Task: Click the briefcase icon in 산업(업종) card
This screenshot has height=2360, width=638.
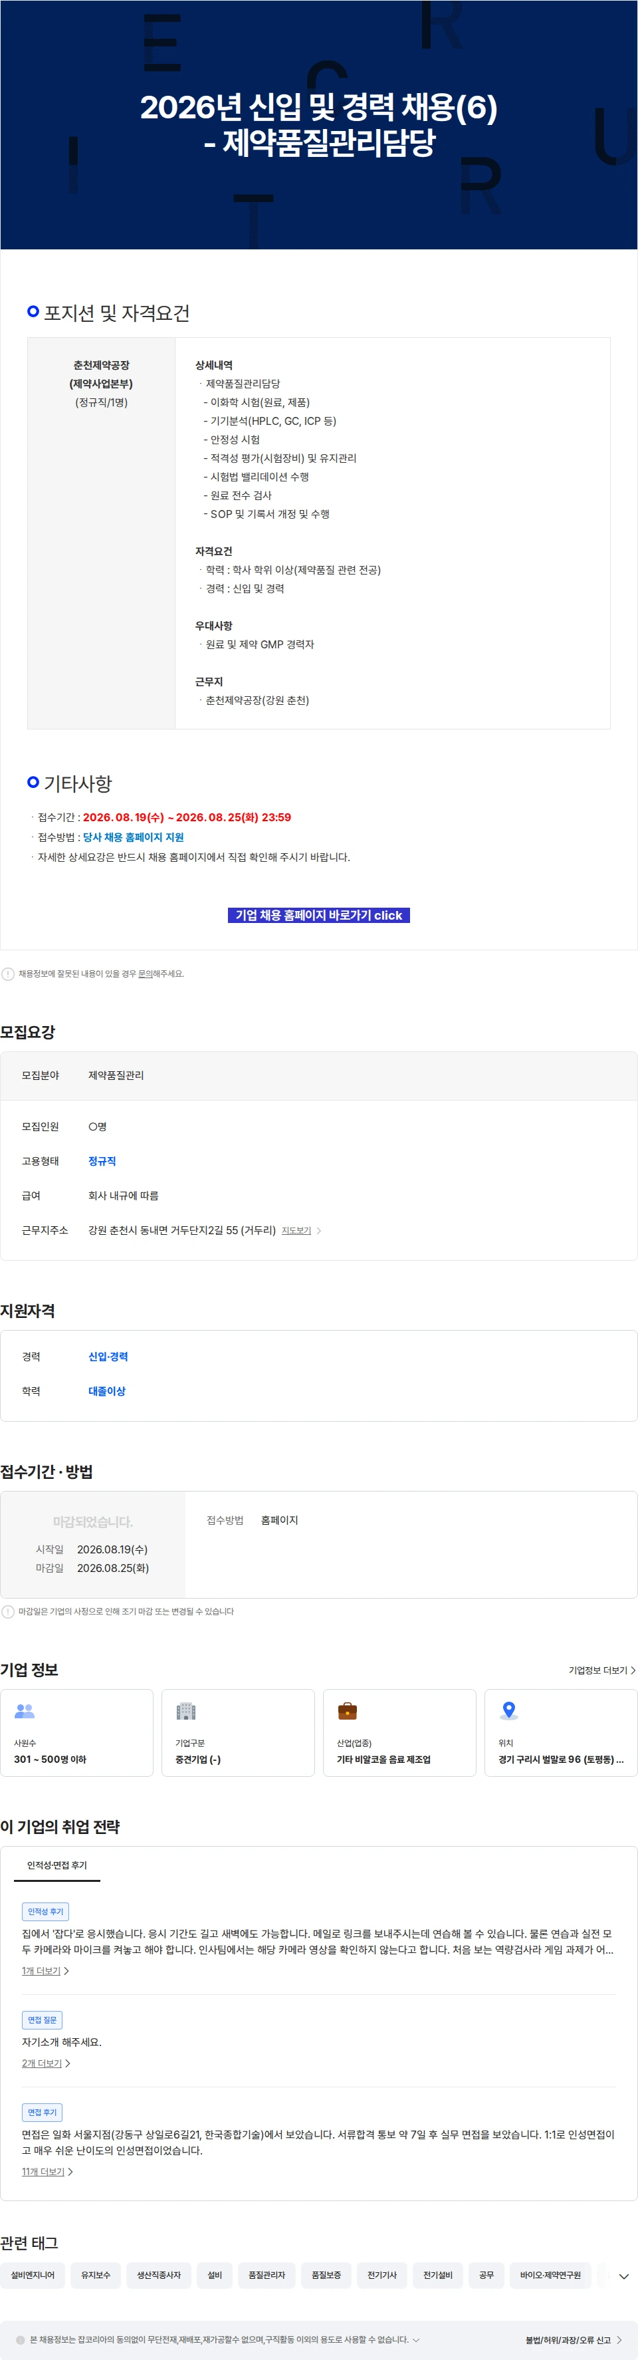Action: [347, 1710]
